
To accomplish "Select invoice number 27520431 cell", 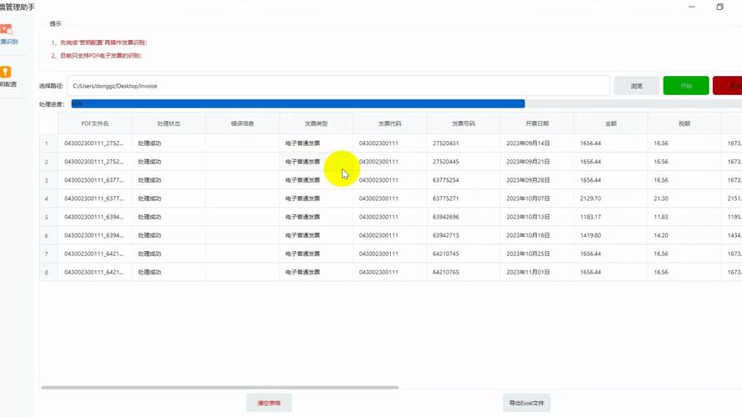I will pos(464,143).
